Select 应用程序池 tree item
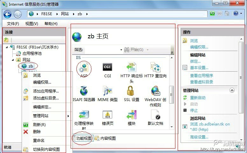The height and width of the screenshot is (153, 247). click(32, 54)
